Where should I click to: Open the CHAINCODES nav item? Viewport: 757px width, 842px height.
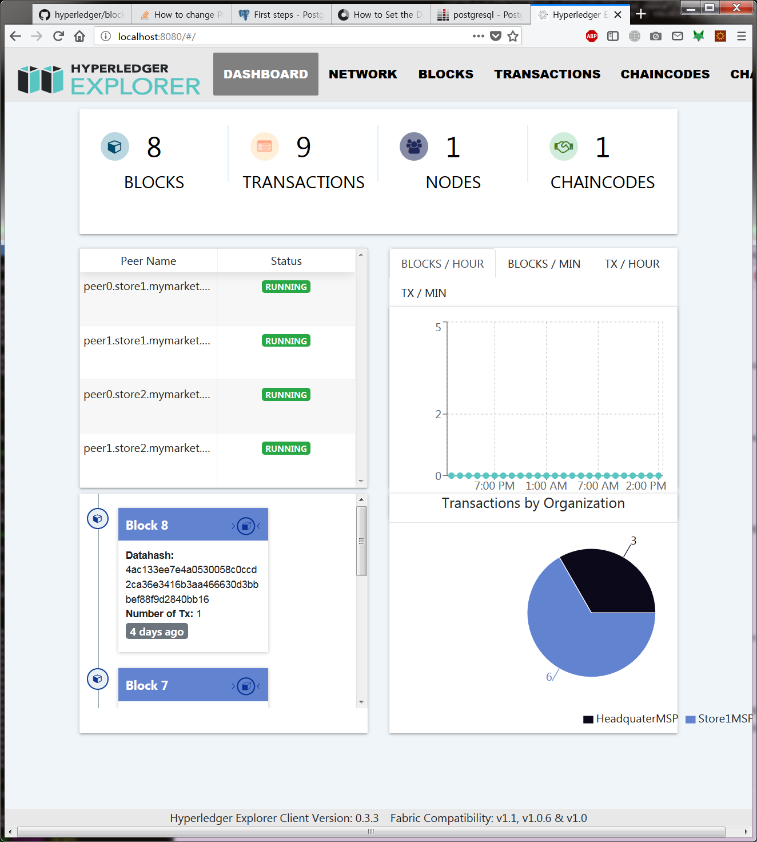point(665,74)
